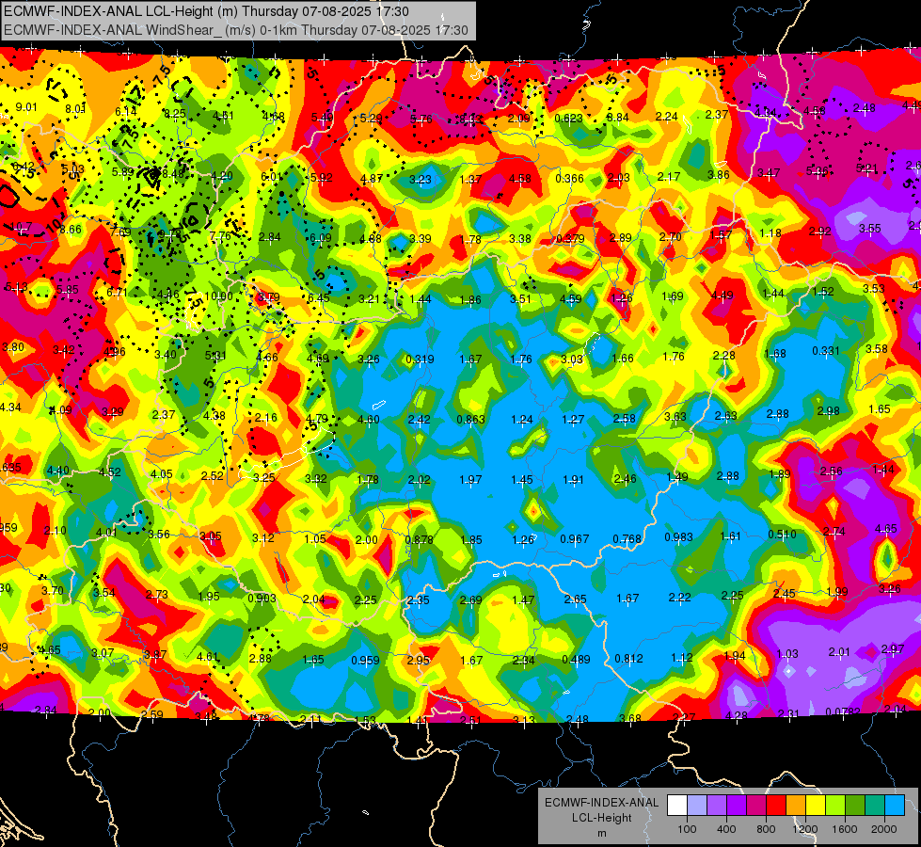
Task: Click the wind shear value '8.84'
Action: point(617,117)
